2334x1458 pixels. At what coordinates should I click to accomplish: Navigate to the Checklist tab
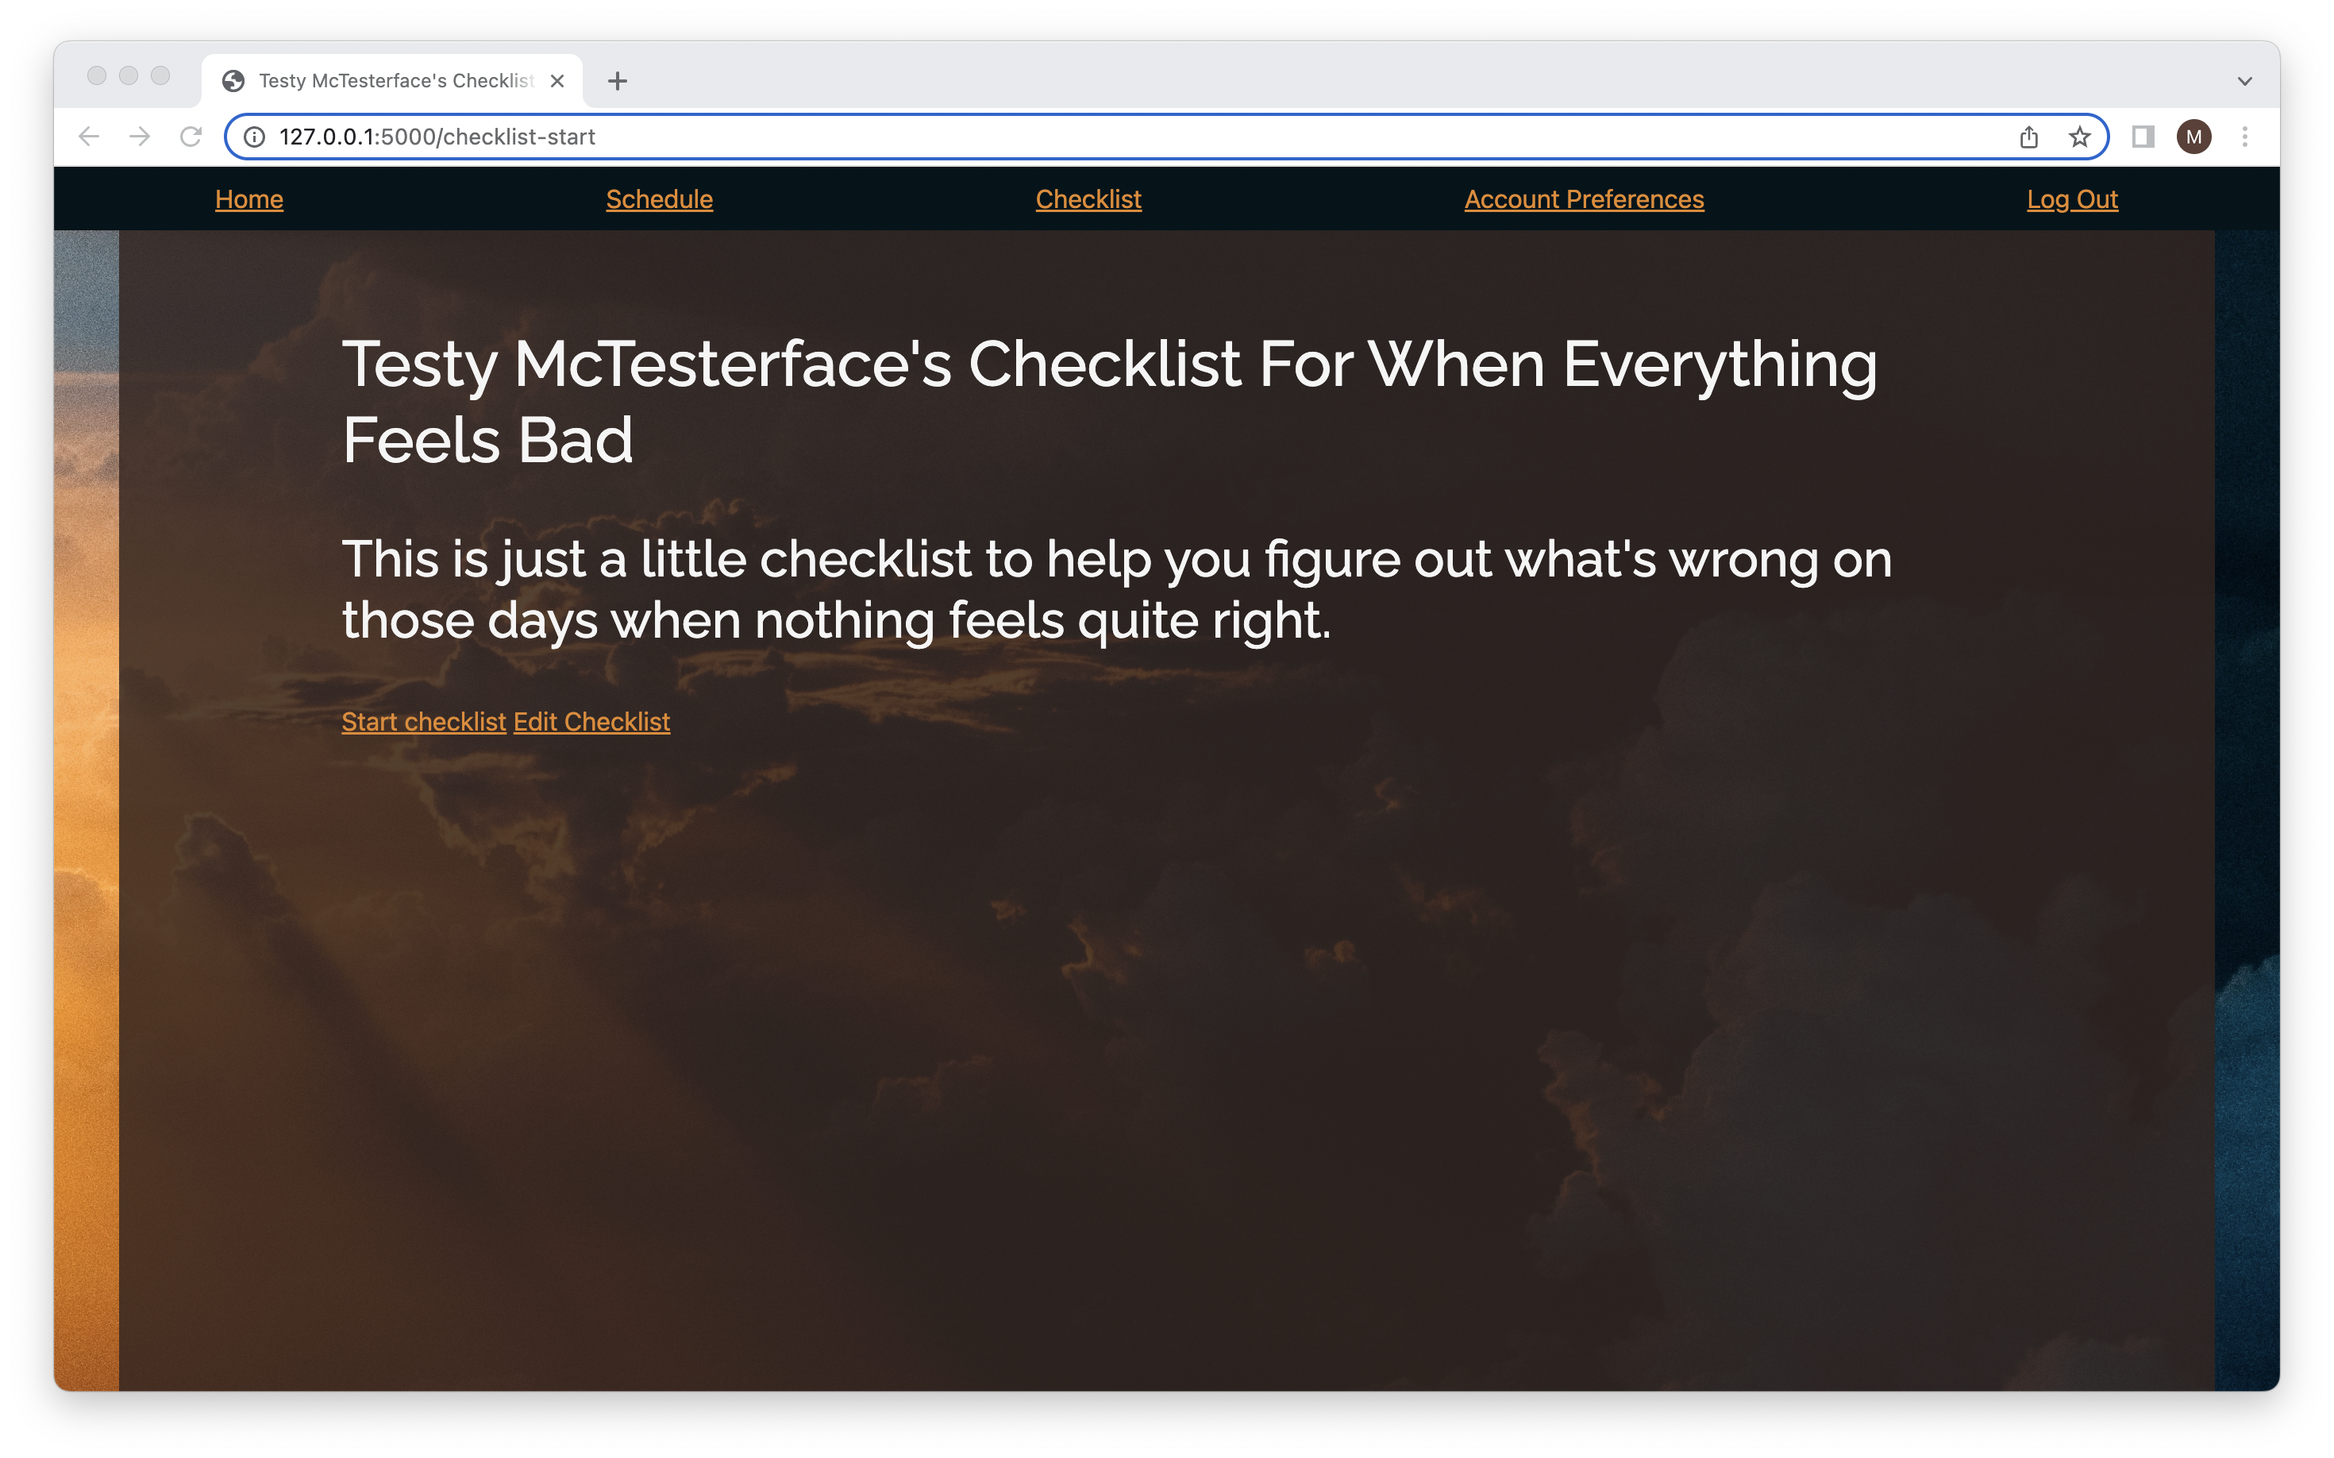click(x=1088, y=199)
